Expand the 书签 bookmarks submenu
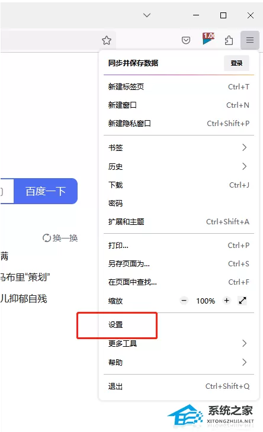This screenshot has height=432, width=263. 179,148
